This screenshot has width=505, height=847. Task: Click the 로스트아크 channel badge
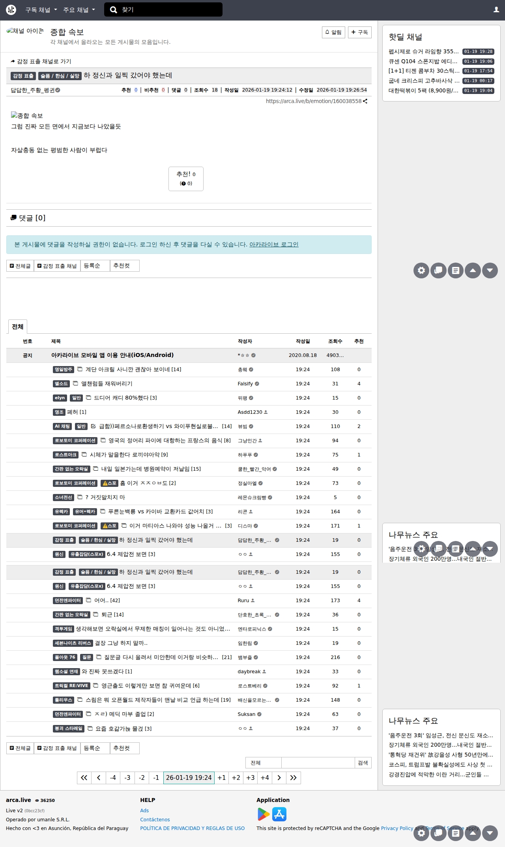point(65,455)
